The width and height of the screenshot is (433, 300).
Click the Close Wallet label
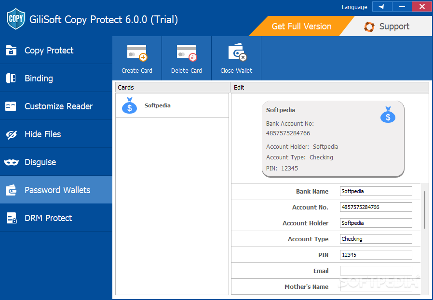(x=236, y=71)
